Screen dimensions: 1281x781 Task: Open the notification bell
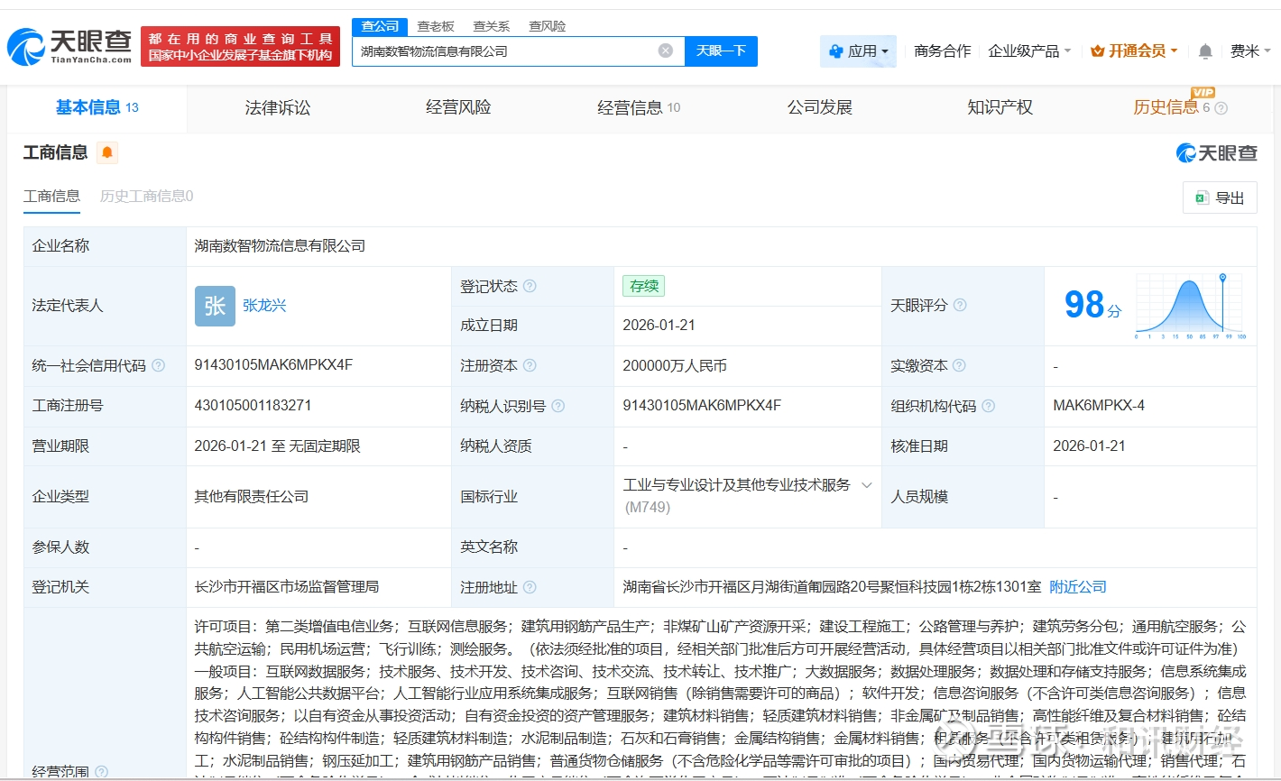[x=1205, y=51]
